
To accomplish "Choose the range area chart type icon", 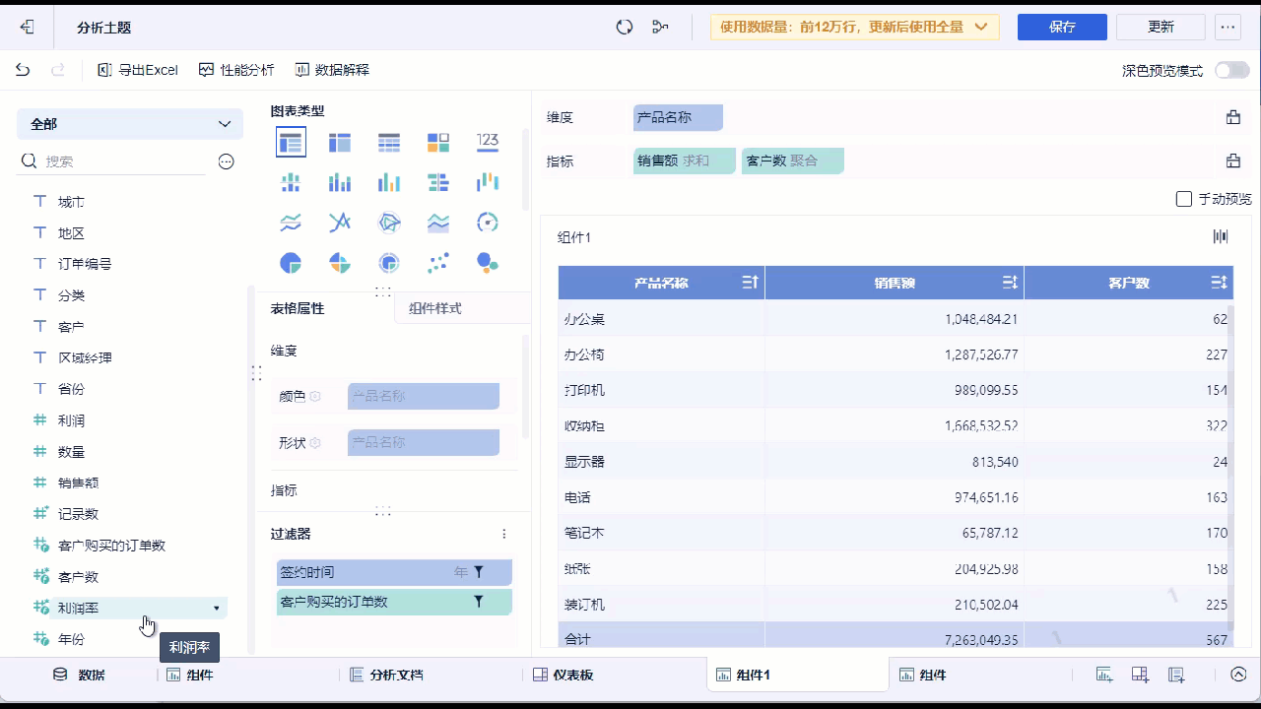I will tap(438, 223).
